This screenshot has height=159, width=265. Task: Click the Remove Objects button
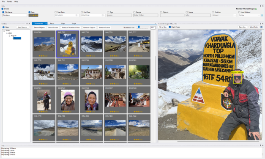pos(89,27)
